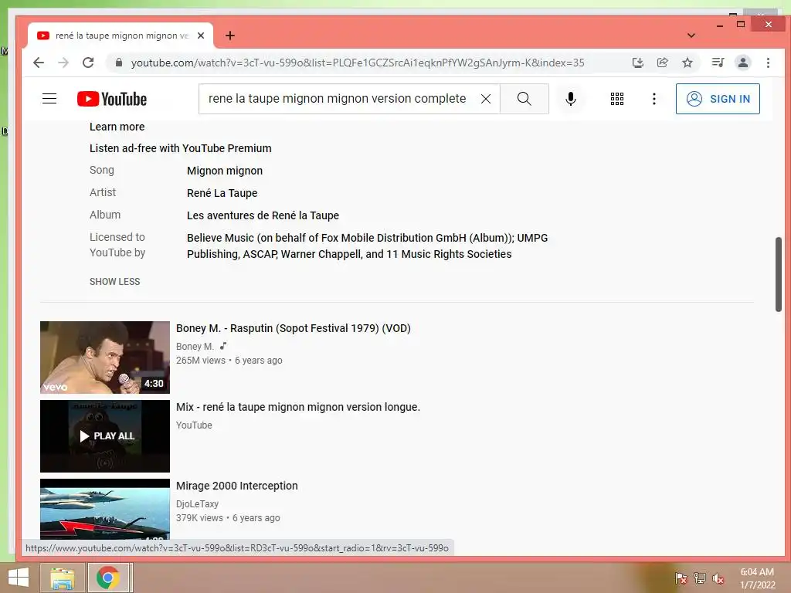Open YouTube settings three-dot menu
The height and width of the screenshot is (593, 791).
point(654,99)
